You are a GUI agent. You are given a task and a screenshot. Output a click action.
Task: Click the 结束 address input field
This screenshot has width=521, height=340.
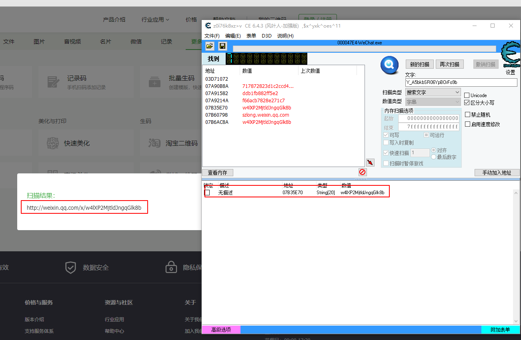[x=429, y=127]
